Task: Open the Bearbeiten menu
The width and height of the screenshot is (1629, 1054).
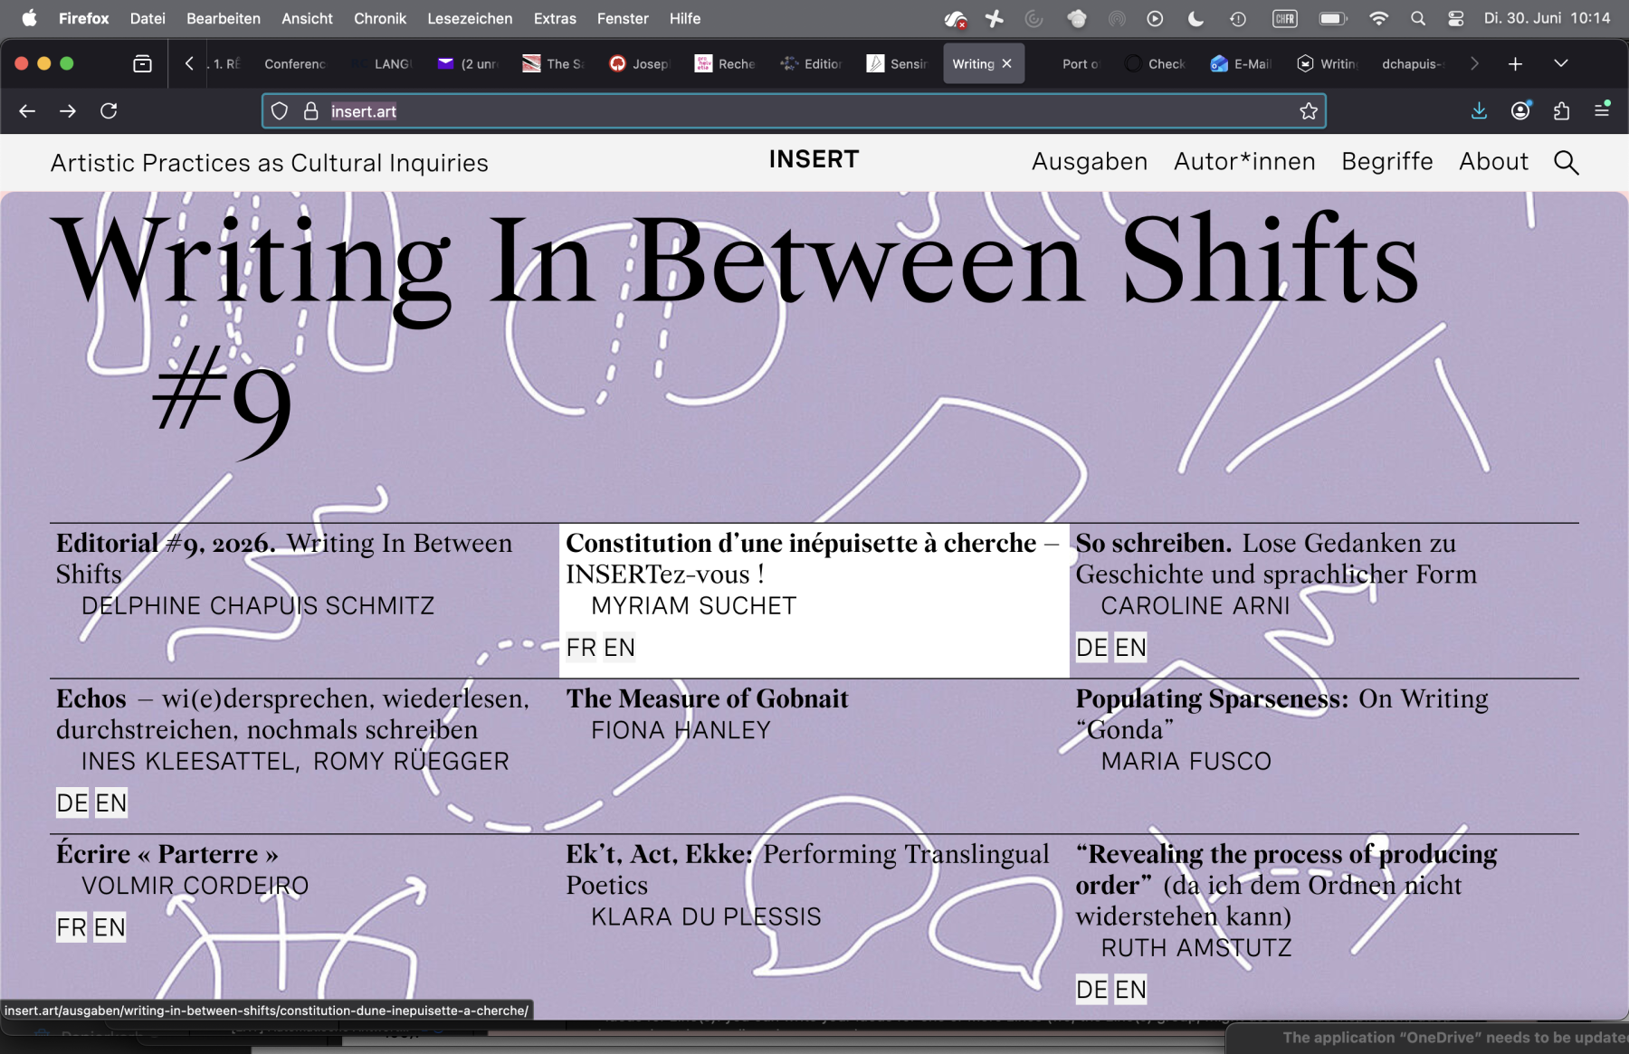Action: point(224,18)
